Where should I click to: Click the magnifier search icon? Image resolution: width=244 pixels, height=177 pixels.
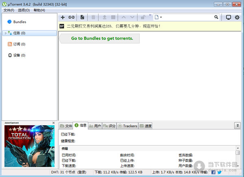(216, 17)
